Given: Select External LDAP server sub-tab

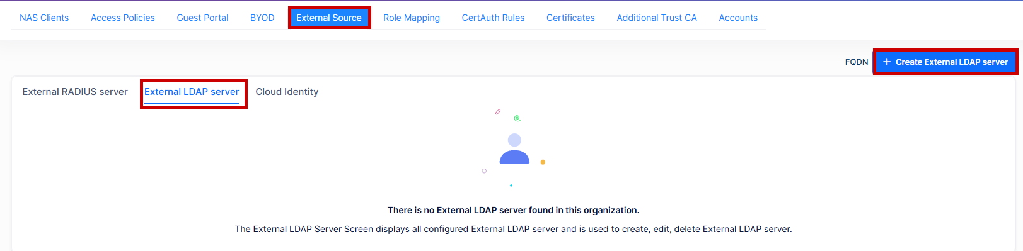Looking at the screenshot, I should tap(192, 92).
